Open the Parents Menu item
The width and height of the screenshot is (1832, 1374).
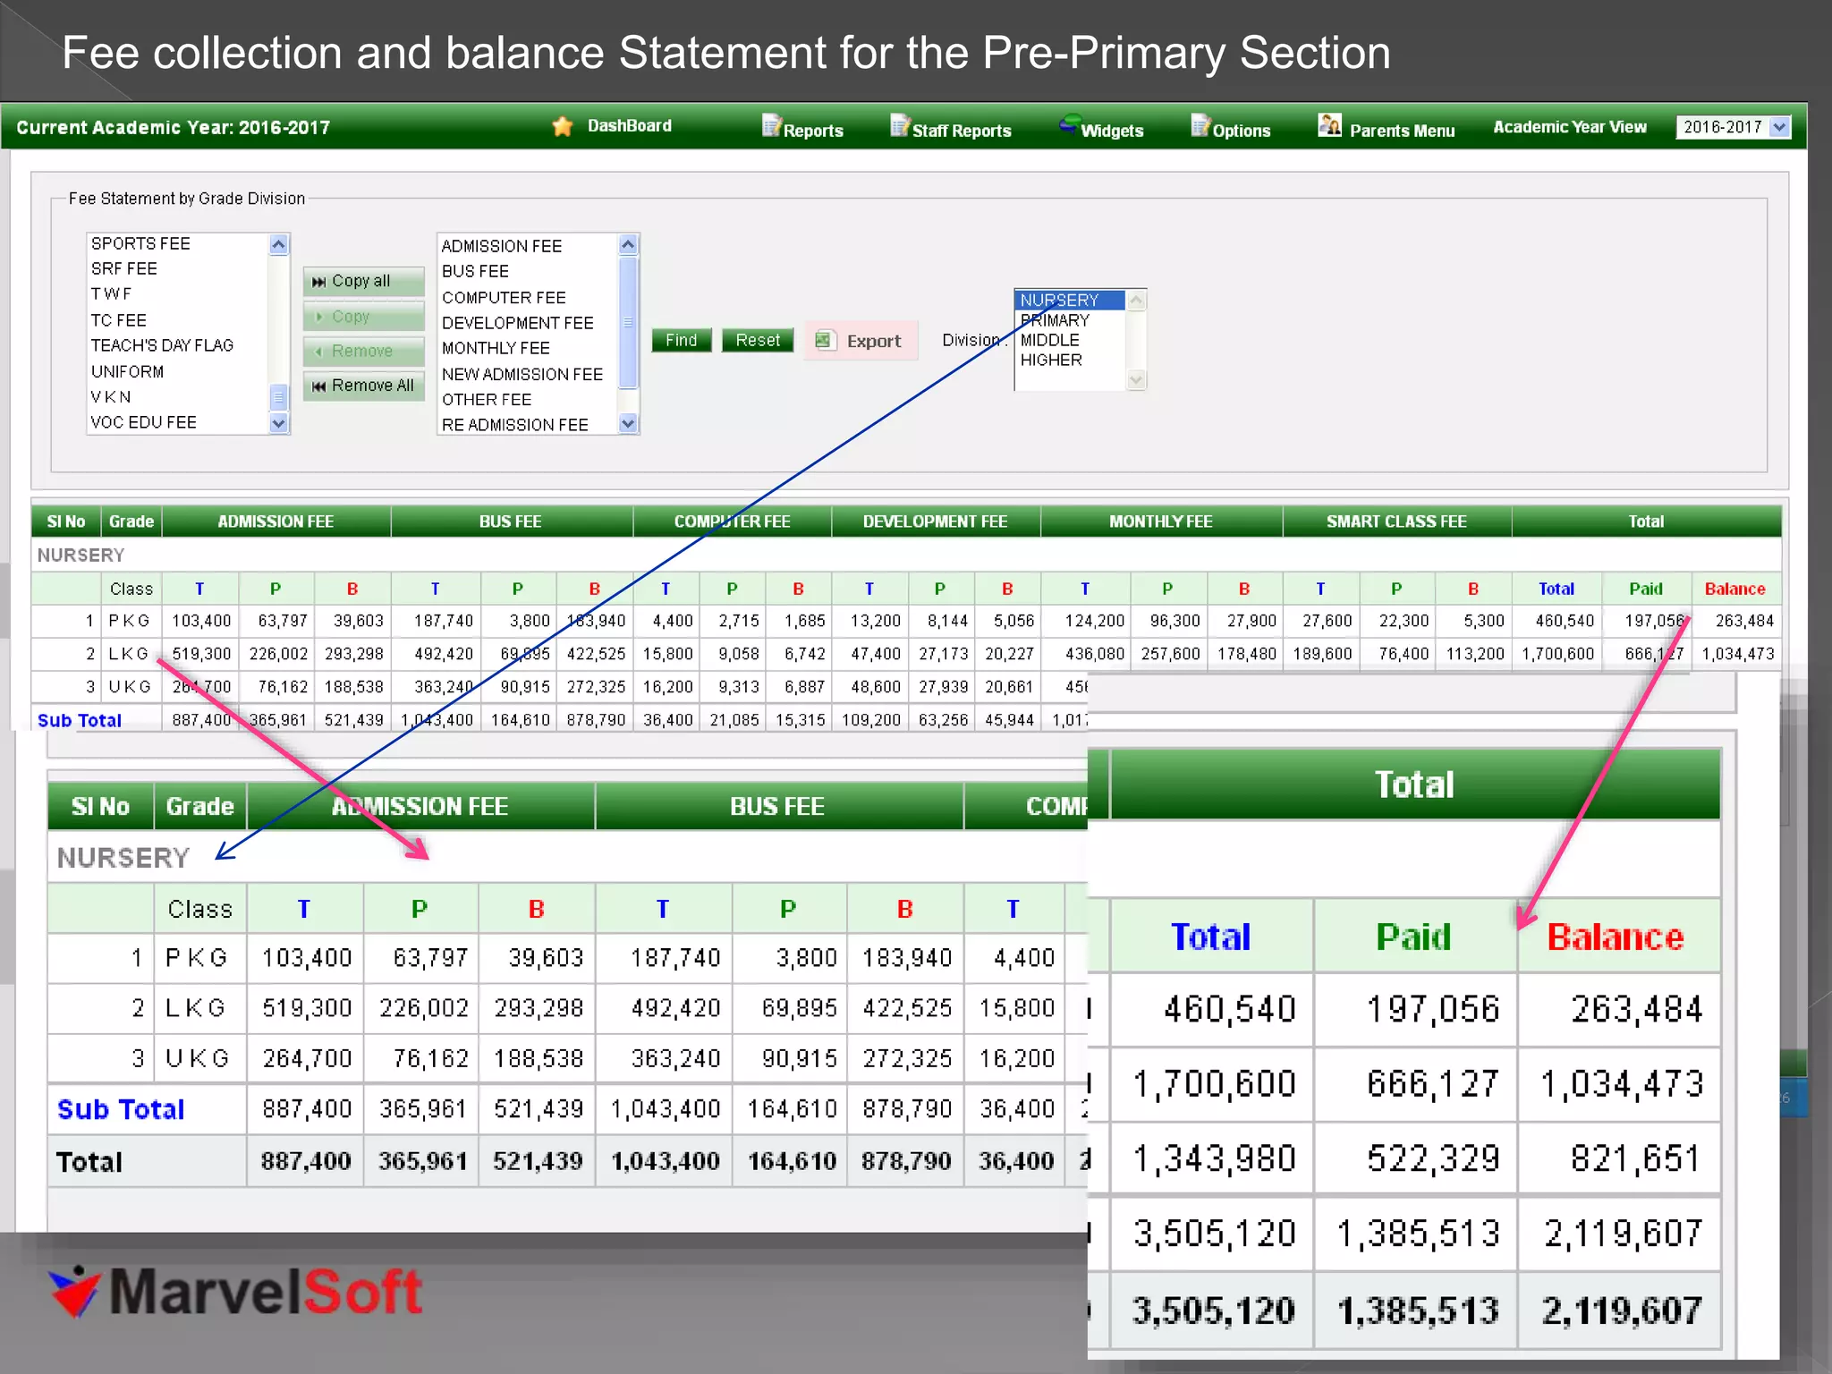[1402, 131]
